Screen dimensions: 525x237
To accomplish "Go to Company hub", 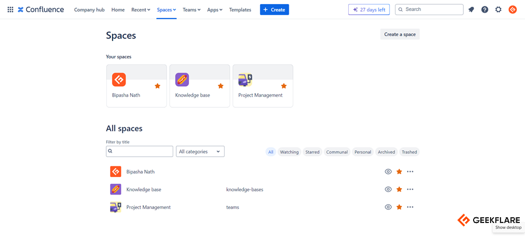I will (x=89, y=10).
